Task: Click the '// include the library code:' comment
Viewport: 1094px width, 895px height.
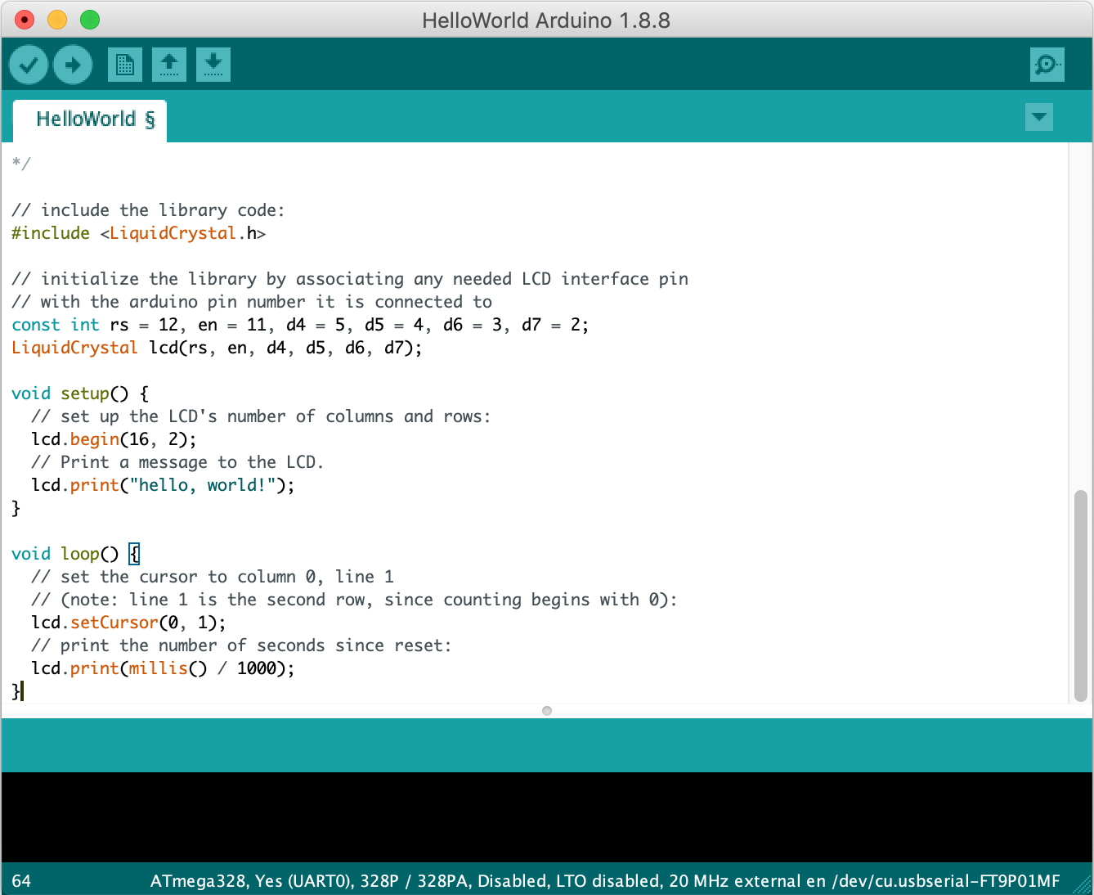Action: [x=148, y=210]
